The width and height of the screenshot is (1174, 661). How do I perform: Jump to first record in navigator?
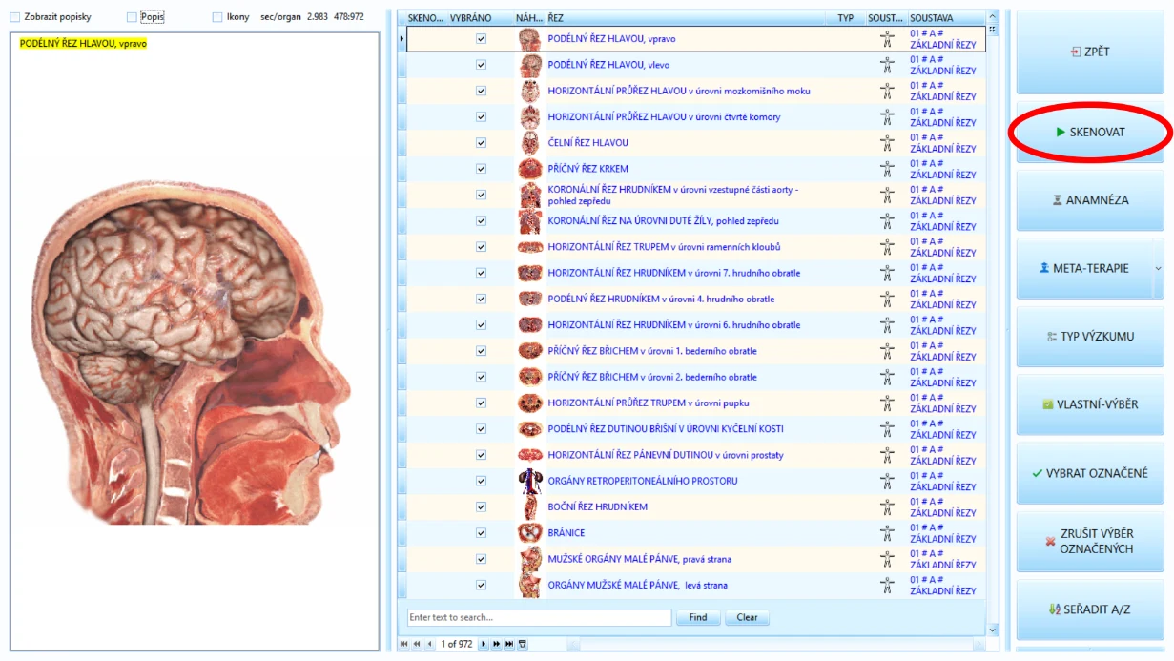(403, 645)
